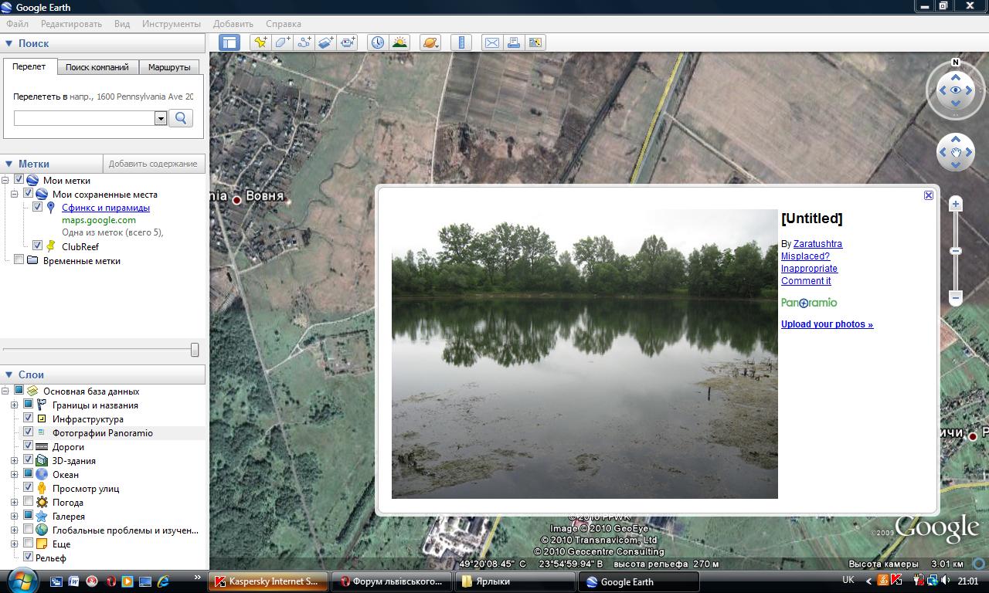The height and width of the screenshot is (593, 989).
Task: Toggle Мои метки checkbox
Action: pyautogui.click(x=19, y=180)
